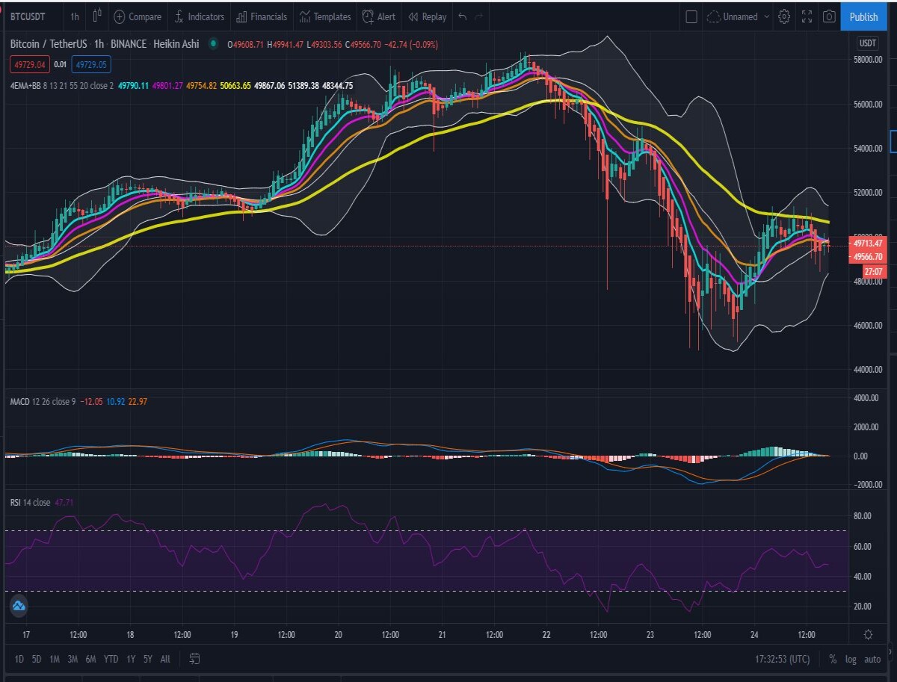Open chart settings gear icon

[x=784, y=16]
